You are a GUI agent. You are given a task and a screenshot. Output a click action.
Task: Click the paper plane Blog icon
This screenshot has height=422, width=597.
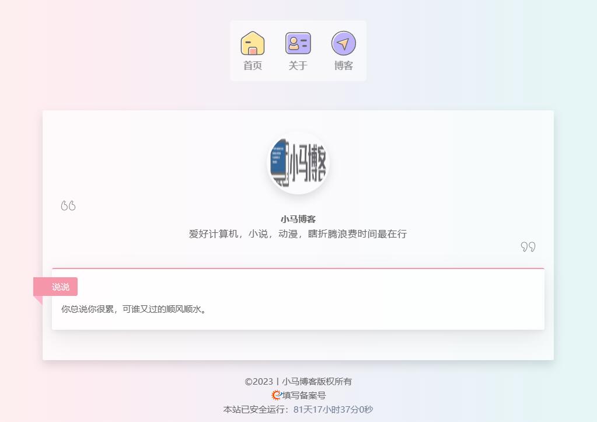pyautogui.click(x=343, y=43)
